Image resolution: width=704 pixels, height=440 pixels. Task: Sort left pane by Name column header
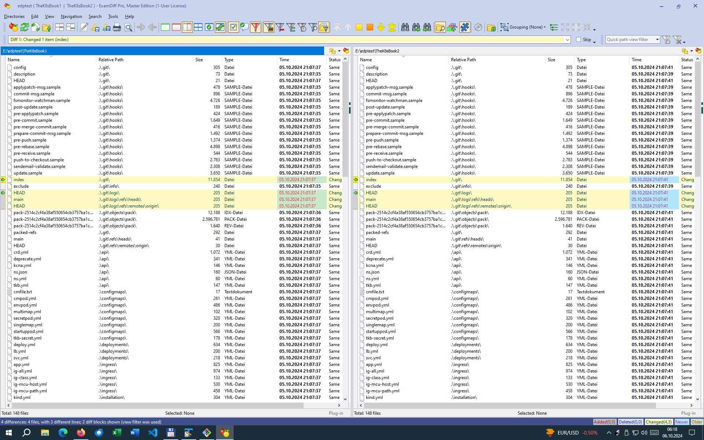[x=51, y=59]
